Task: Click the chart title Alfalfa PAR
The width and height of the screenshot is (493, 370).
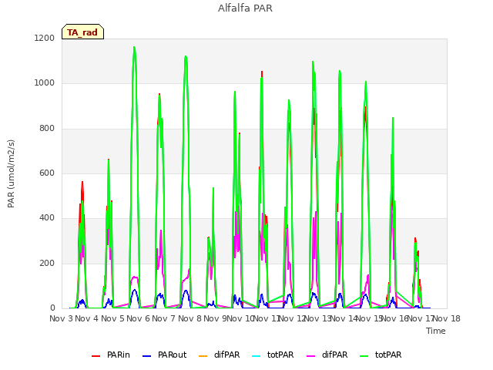Action: [245, 8]
